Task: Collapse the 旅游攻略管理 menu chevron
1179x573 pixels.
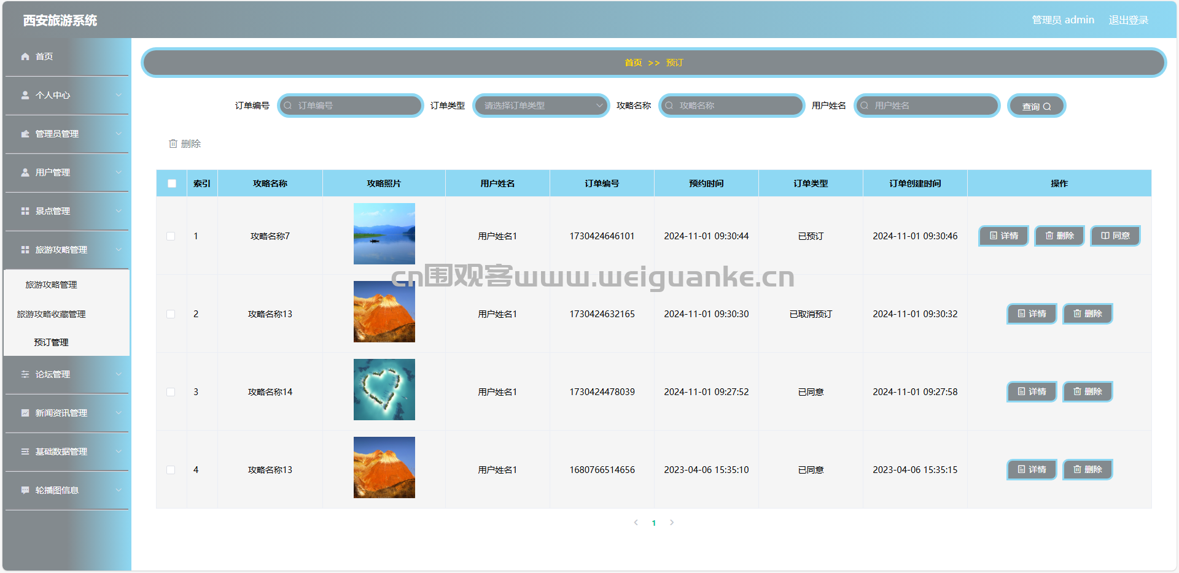Action: (119, 250)
